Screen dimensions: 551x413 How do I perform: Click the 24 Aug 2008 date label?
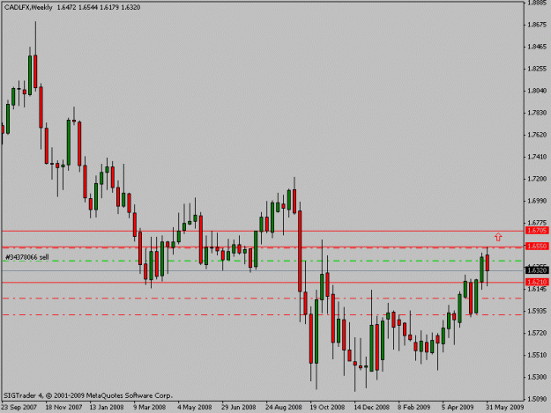tap(284, 408)
